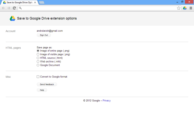Viewport: 194px width, 138px height.
Task: Open the Chrome hamburger menu
Action: (x=191, y=8)
